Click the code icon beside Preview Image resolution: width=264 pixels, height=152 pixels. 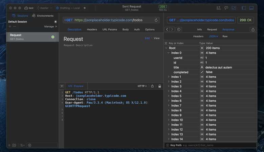click(70, 86)
